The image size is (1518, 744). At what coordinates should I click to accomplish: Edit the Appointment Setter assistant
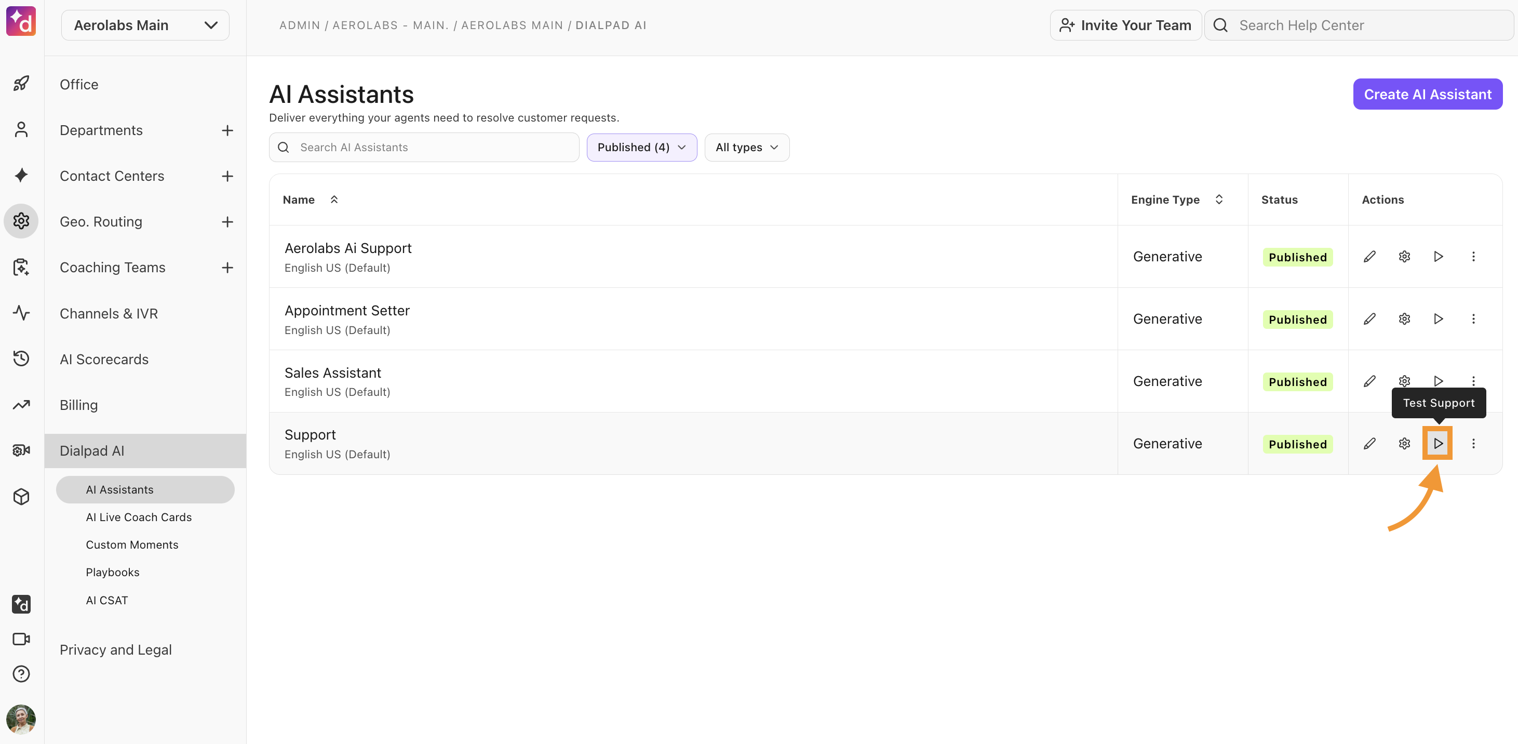tap(1369, 319)
